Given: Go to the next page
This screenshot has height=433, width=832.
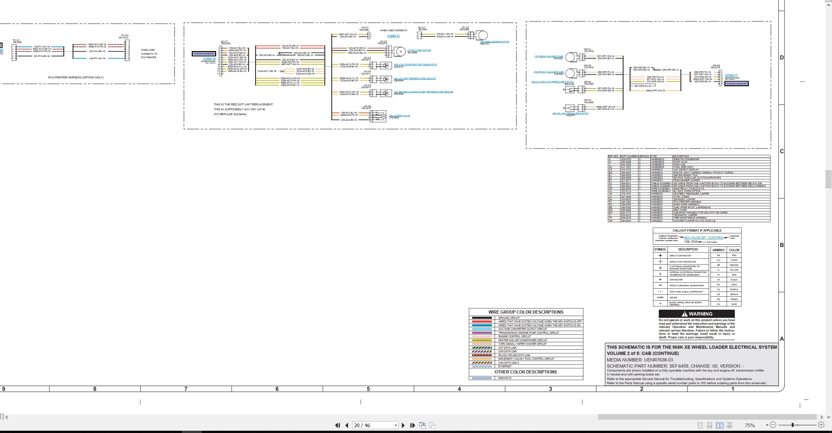Looking at the screenshot, I should (403, 425).
